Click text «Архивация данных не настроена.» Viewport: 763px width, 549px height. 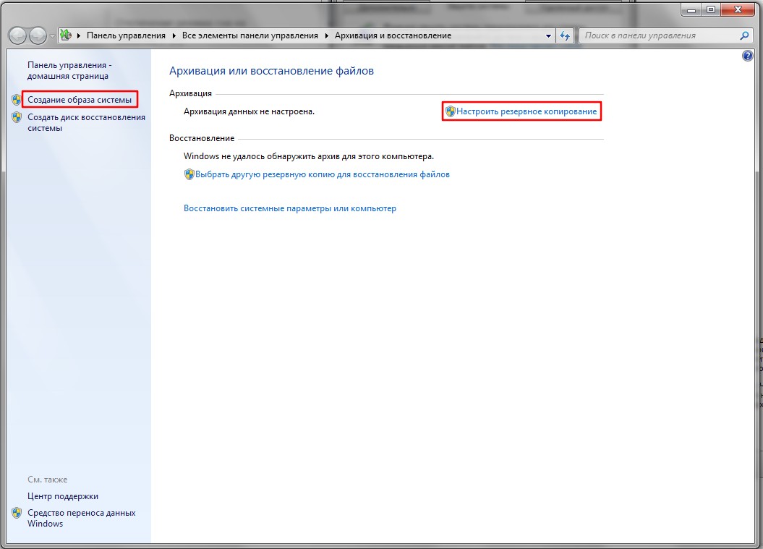pos(249,111)
